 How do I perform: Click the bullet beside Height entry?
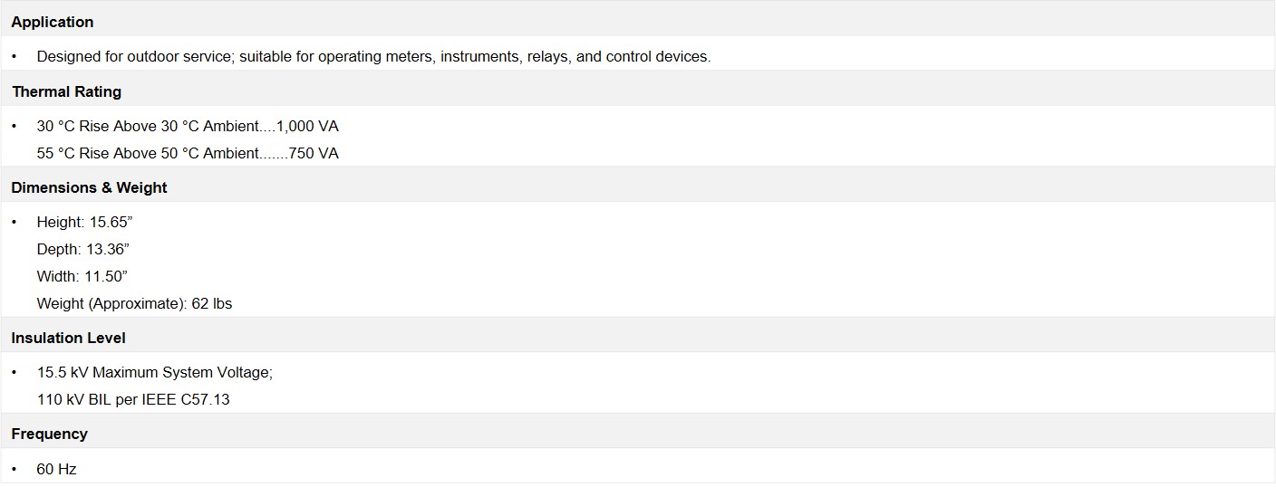(14, 222)
